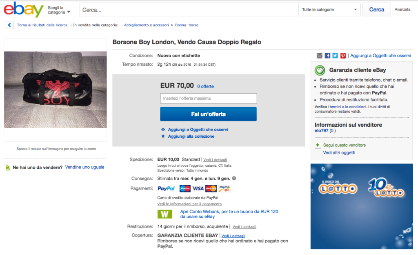This screenshot has width=418, height=255.
Task: Click the delivery estimate help icon
Action: coord(234,178)
